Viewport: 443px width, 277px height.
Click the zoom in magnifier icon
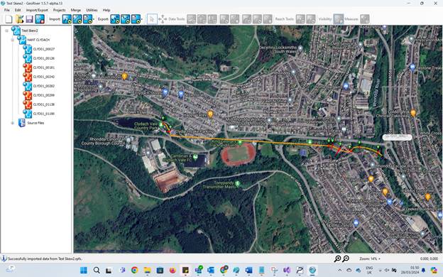tap(337, 259)
